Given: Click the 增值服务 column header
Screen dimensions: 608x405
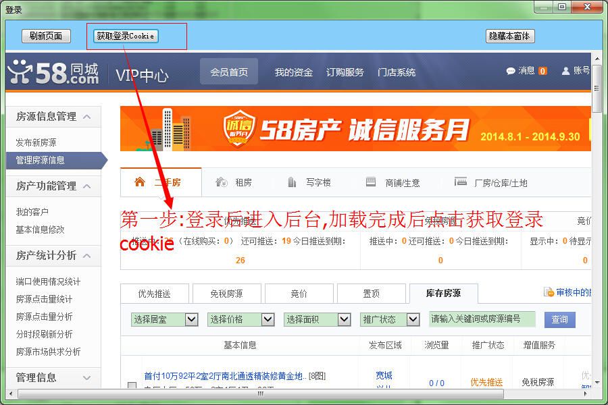Looking at the screenshot, I should coord(539,345).
